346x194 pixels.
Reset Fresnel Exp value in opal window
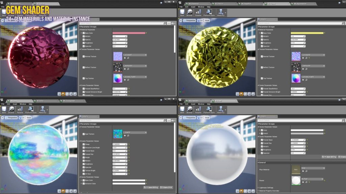point(129,154)
